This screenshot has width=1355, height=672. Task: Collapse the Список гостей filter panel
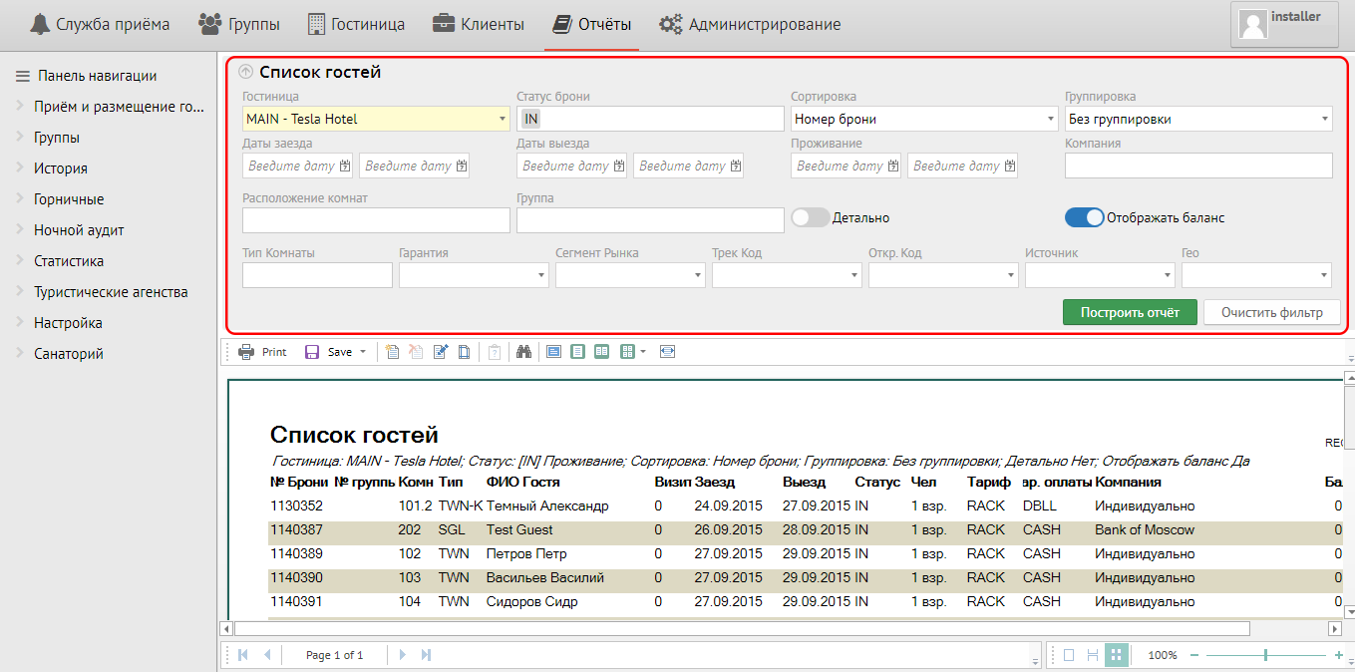[x=246, y=72]
